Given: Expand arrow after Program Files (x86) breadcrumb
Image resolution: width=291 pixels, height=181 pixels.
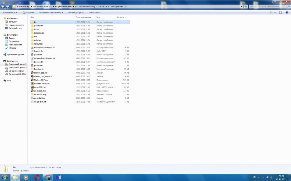Looking at the screenshot, I should [x=73, y=7].
